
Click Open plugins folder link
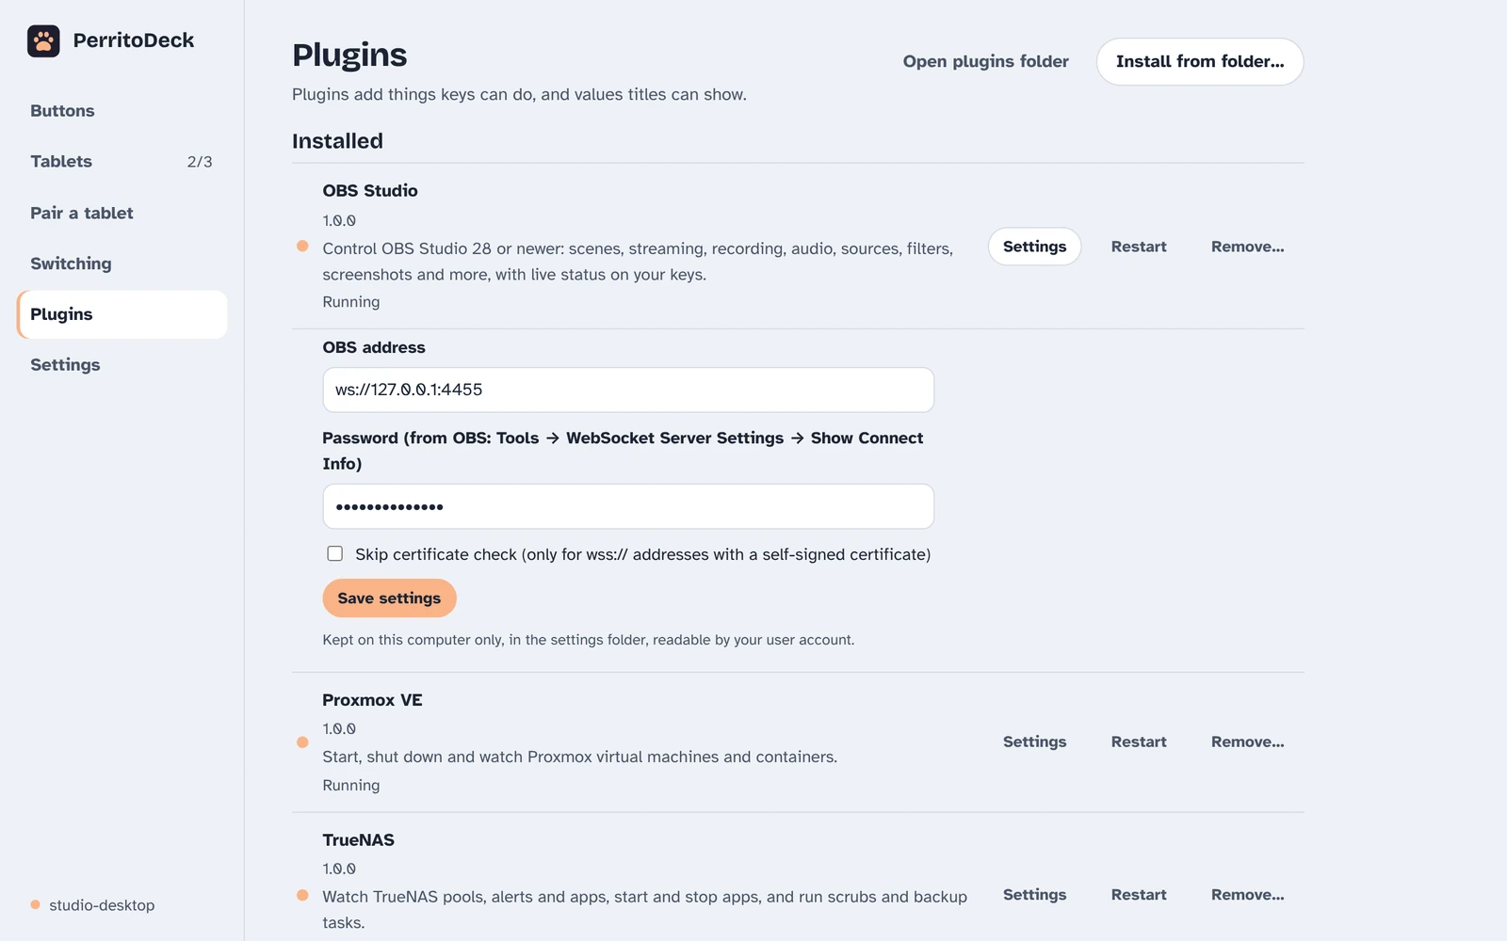(x=985, y=61)
